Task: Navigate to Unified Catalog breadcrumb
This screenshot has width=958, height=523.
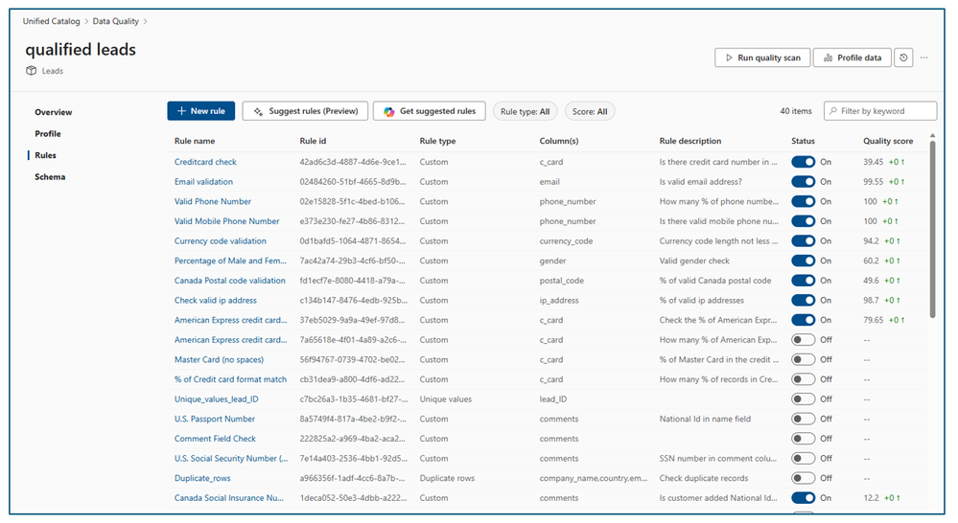Action: click(52, 21)
